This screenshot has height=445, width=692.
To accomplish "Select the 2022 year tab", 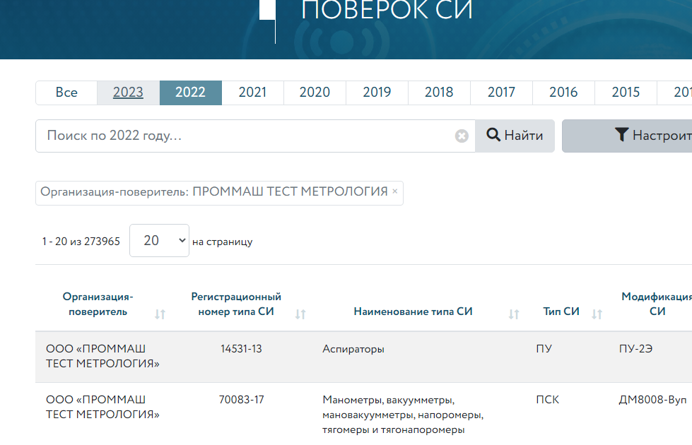I will 190,93.
